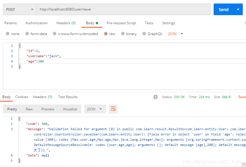The width and height of the screenshot is (246, 167).
Task: Switch to the Params tab
Action: click(x=11, y=23)
